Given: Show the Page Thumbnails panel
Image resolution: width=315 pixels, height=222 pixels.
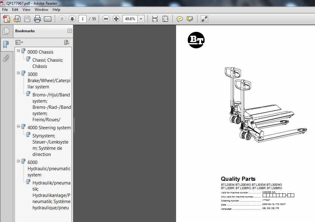Looking at the screenshot, I should (6, 31).
